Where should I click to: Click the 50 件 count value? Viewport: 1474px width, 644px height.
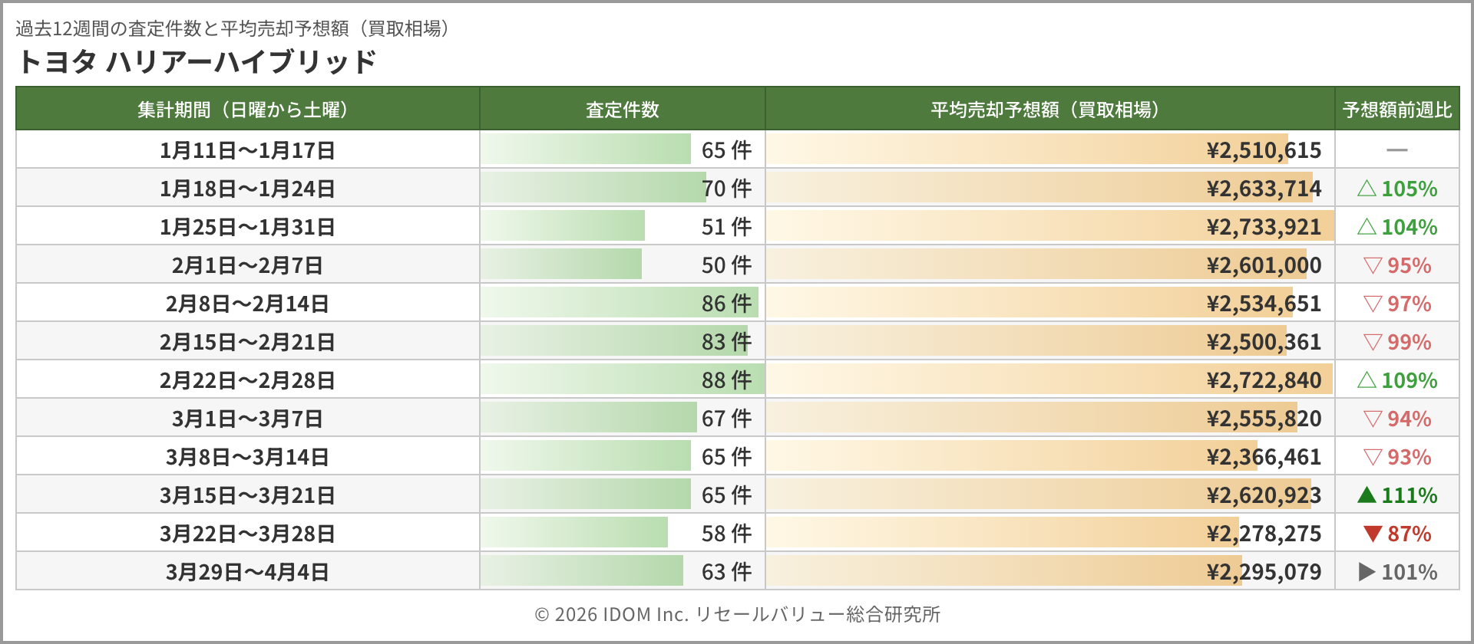pyautogui.click(x=726, y=265)
